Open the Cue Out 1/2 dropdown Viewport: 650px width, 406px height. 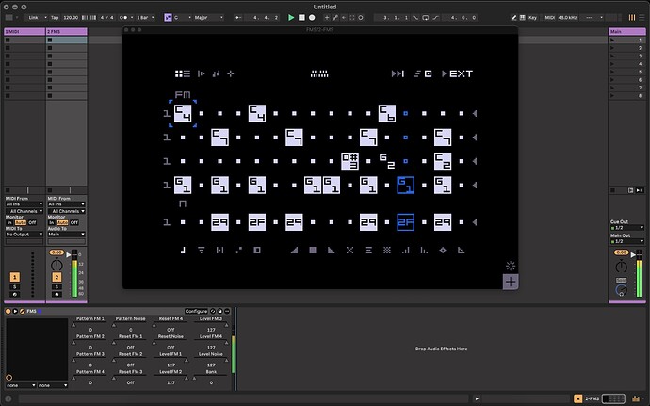coord(626,228)
